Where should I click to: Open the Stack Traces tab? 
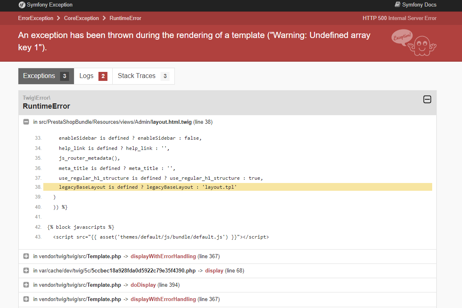[143, 76]
